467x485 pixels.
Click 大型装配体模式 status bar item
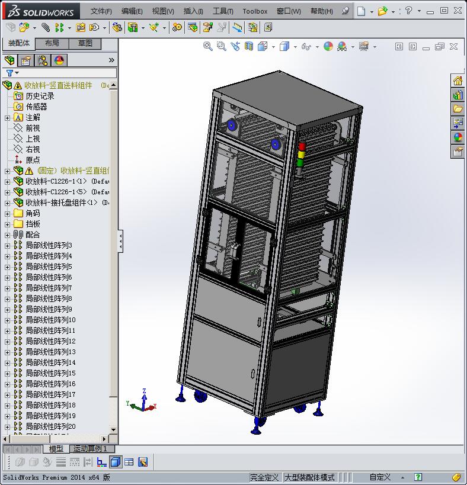tap(309, 477)
